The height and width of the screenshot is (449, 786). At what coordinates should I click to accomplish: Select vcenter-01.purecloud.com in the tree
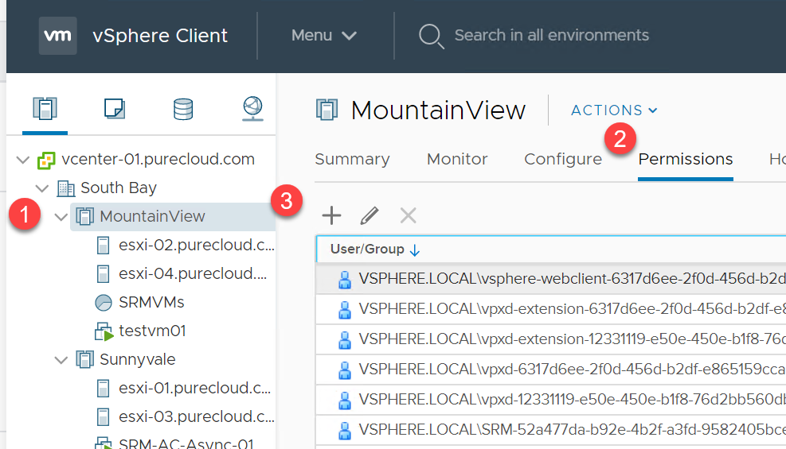coord(158,159)
